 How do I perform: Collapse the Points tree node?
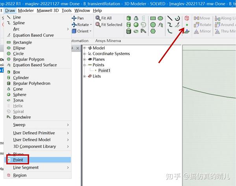click(x=85, y=65)
